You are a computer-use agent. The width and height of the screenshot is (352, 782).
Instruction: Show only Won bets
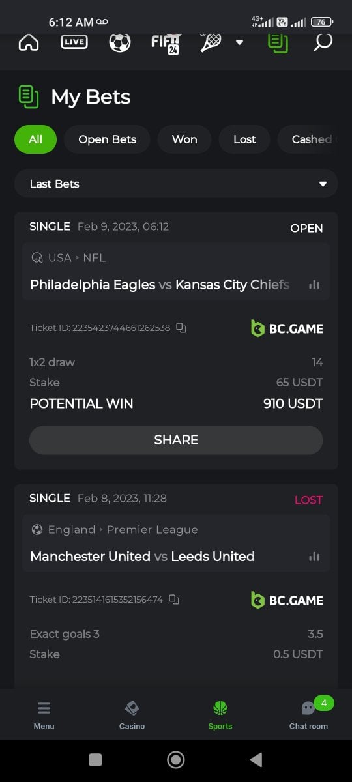(184, 139)
